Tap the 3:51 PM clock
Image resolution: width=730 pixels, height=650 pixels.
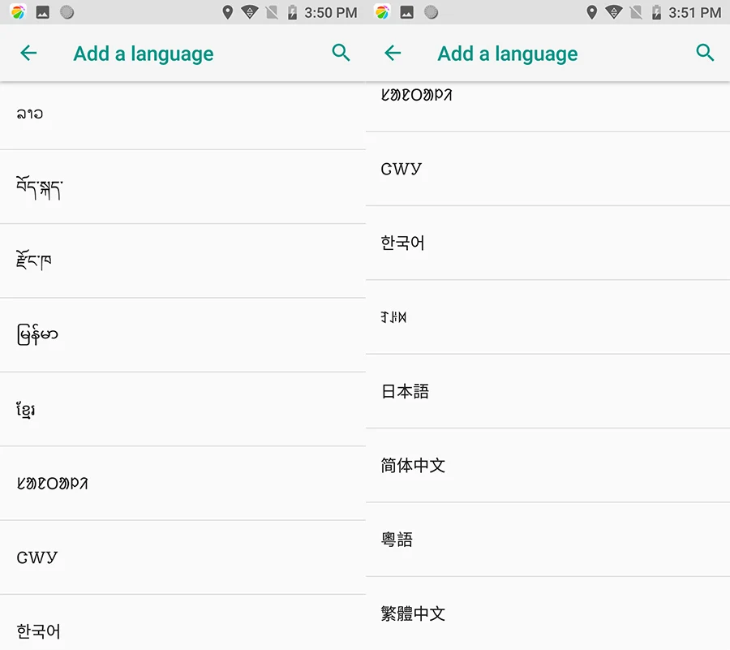pyautogui.click(x=694, y=12)
